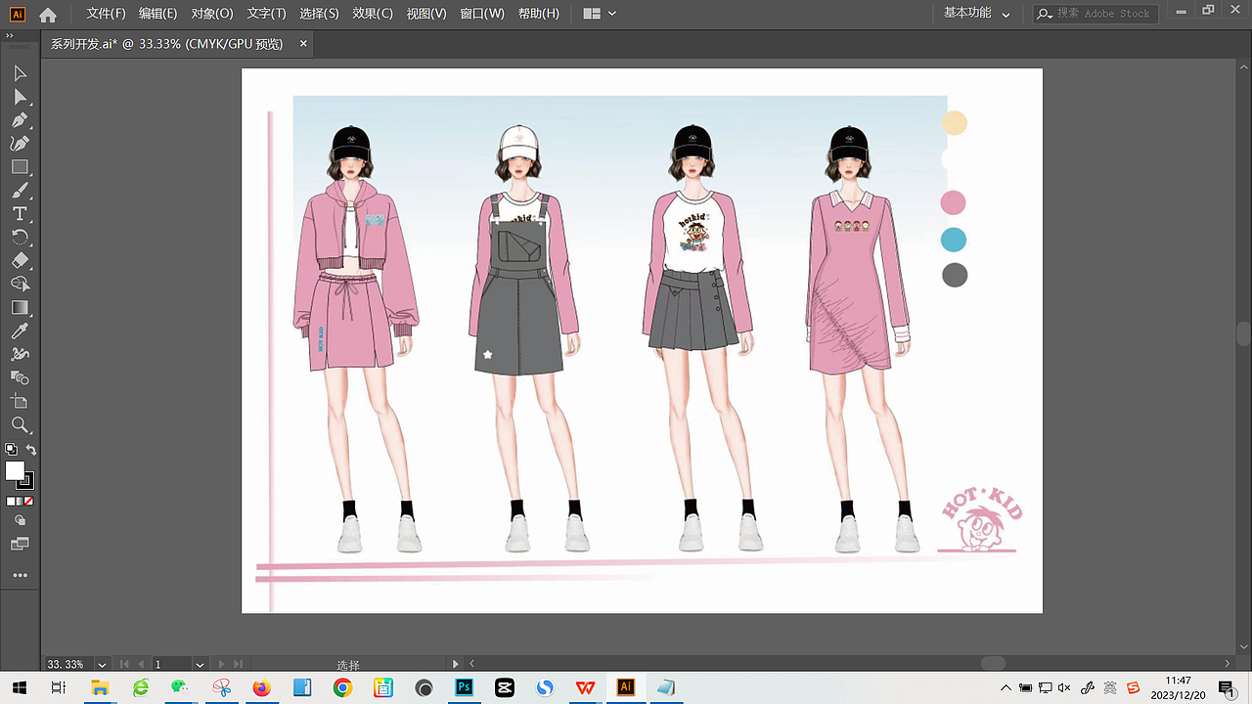Select the Blend tool
This screenshot has width=1252, height=704.
20,377
